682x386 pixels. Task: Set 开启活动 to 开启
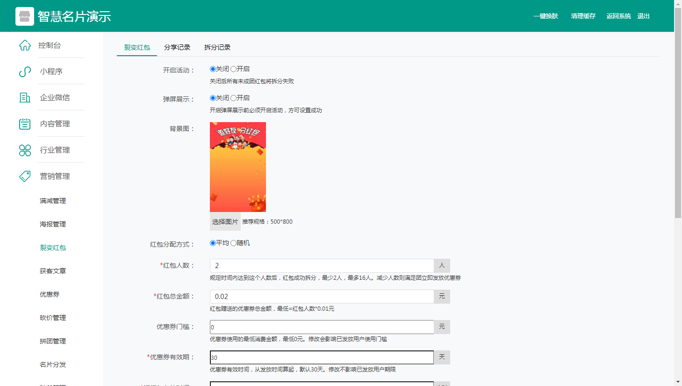point(233,69)
